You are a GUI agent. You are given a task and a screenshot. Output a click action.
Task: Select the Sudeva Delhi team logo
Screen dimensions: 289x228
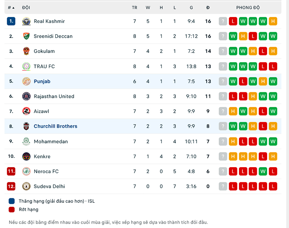26,186
